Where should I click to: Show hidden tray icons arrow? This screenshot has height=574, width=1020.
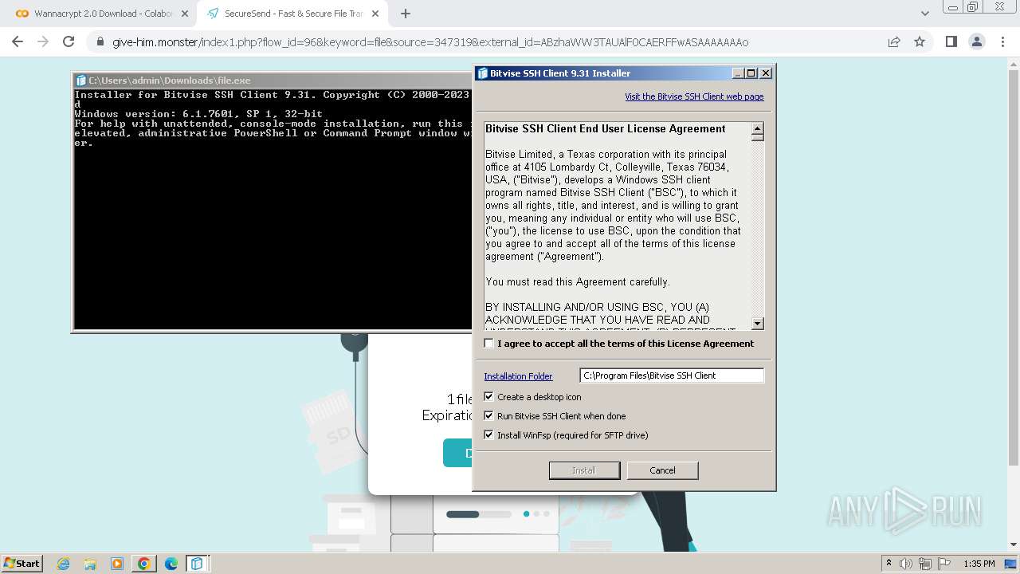click(889, 564)
